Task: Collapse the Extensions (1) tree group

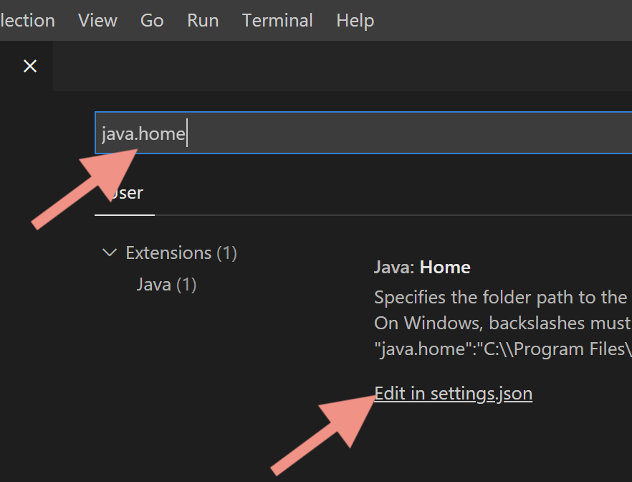Action: [x=110, y=253]
